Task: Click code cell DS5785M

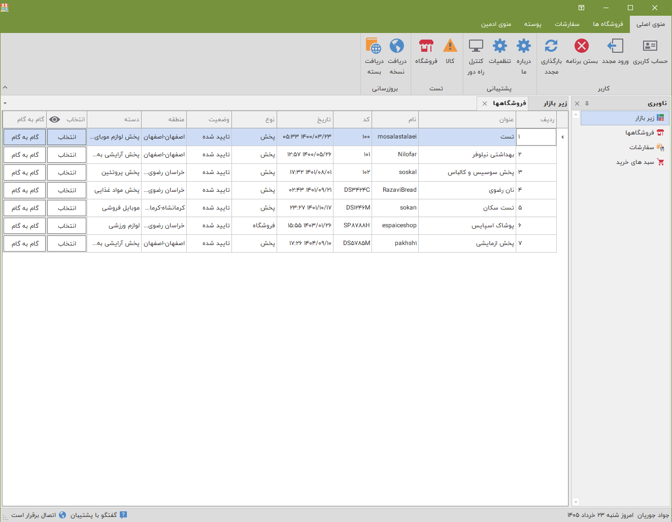Action: (353, 243)
